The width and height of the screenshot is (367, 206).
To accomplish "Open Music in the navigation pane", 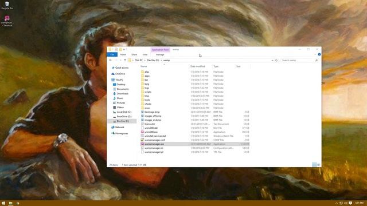I will point(118,98).
